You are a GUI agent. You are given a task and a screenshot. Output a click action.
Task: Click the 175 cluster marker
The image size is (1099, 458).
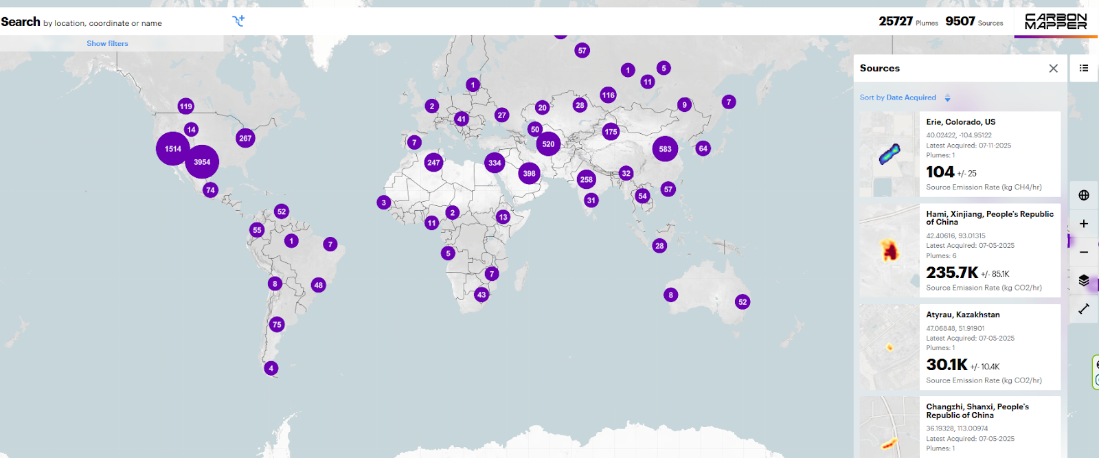(611, 131)
